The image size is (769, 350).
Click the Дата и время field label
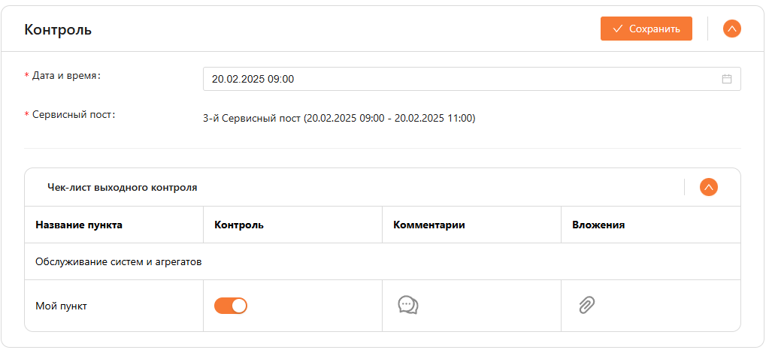pyautogui.click(x=66, y=76)
